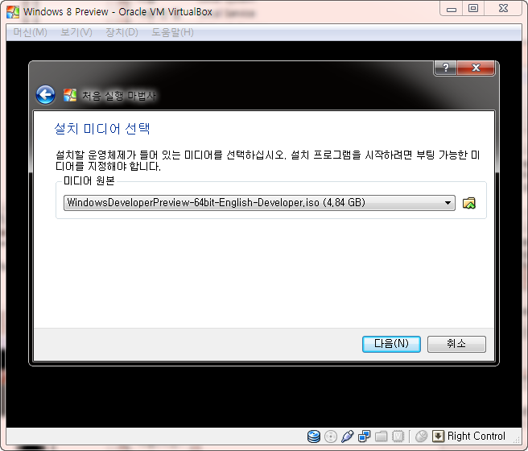Browse for media with the folder icon
Image resolution: width=528 pixels, height=451 pixels.
[468, 203]
